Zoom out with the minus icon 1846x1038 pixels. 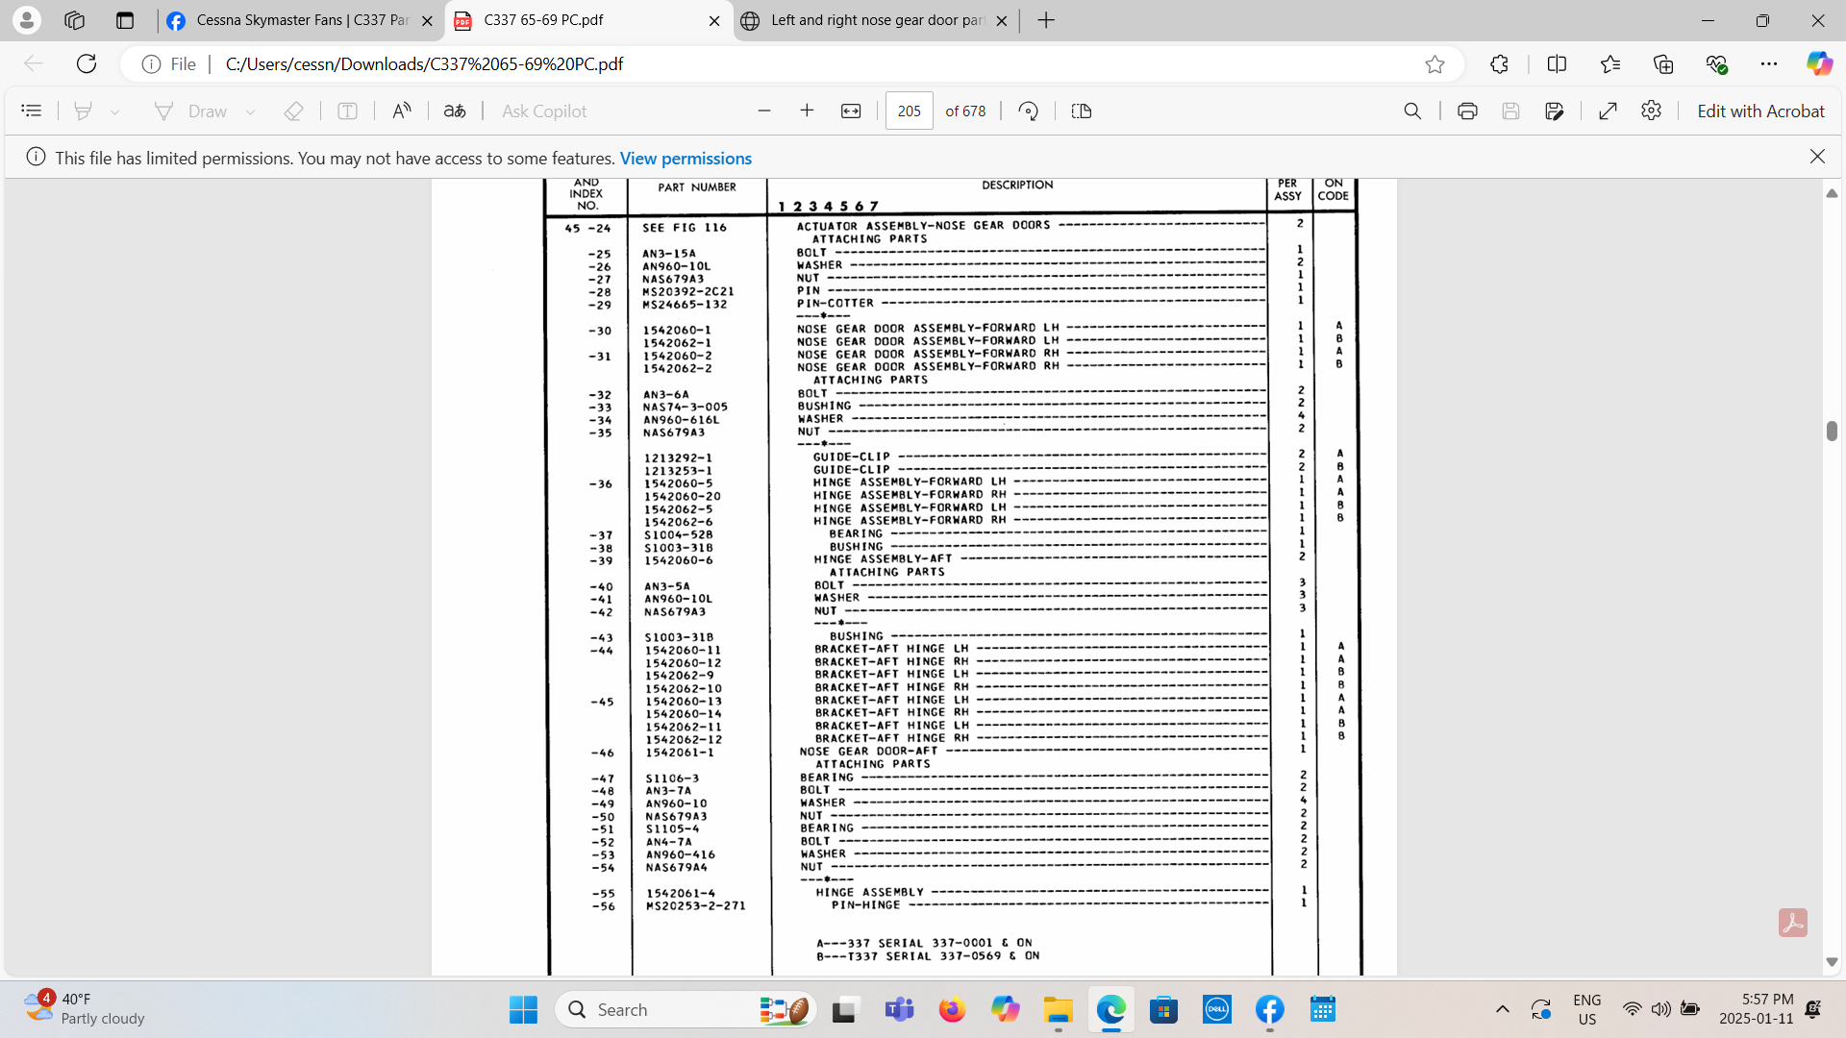(764, 111)
